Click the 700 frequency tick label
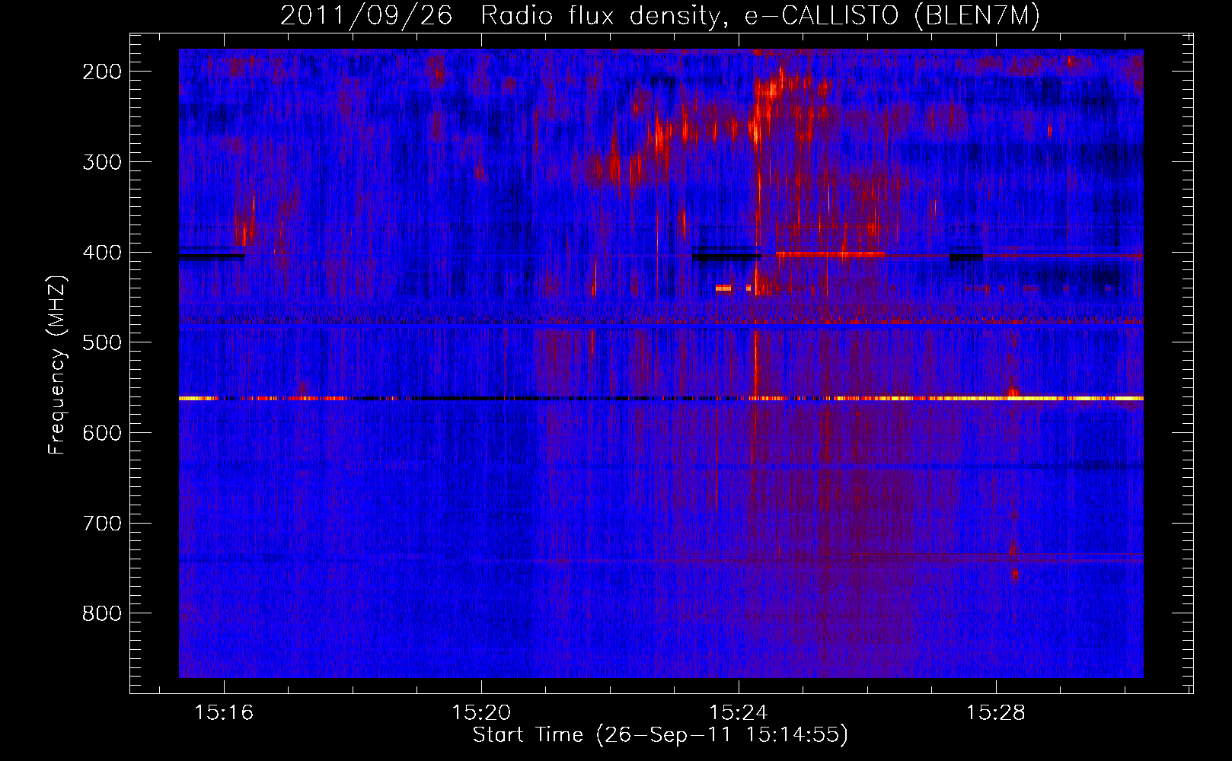This screenshot has height=761, width=1232. 102,524
